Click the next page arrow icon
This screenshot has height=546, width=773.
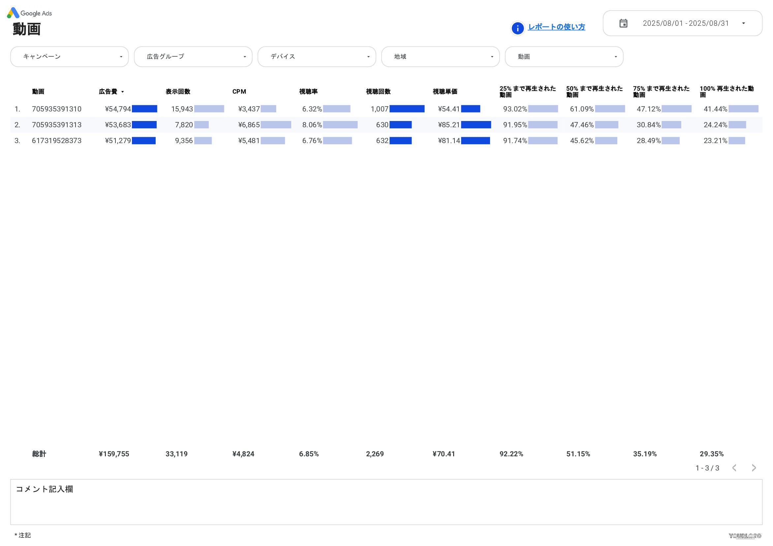point(754,468)
